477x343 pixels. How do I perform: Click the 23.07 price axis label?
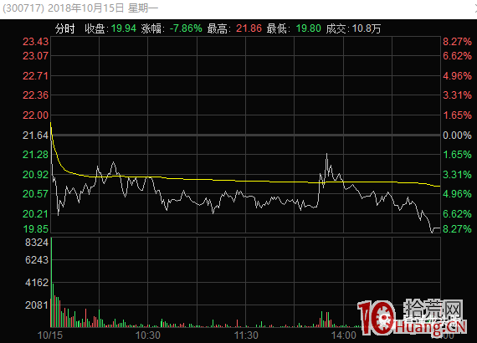click(x=36, y=56)
